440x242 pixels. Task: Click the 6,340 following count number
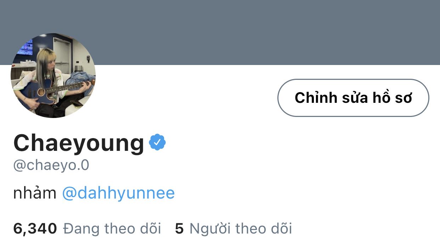[35, 229]
